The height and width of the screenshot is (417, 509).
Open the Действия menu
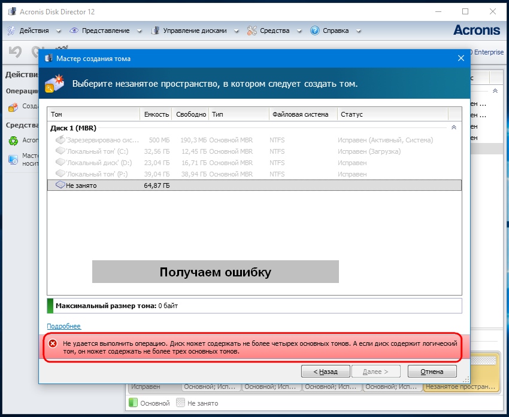(34, 31)
